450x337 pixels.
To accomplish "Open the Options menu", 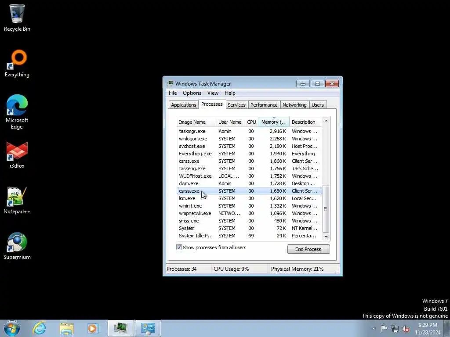I will tap(192, 93).
